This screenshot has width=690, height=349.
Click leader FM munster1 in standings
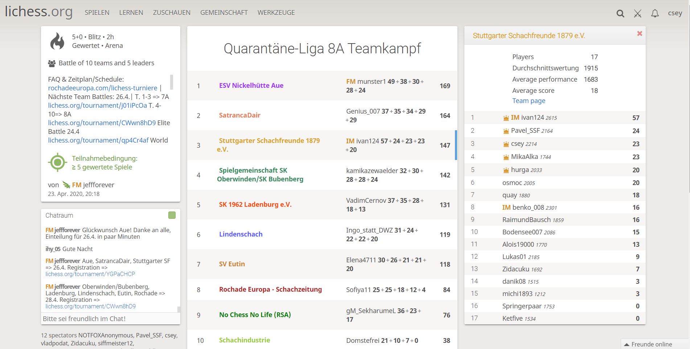[366, 82]
